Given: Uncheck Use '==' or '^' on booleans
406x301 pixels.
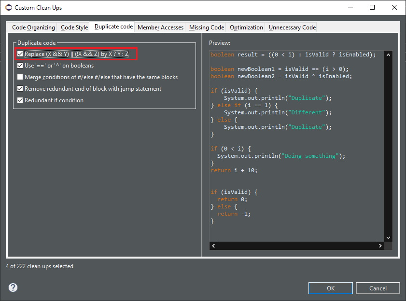Looking at the screenshot, I should (x=20, y=66).
